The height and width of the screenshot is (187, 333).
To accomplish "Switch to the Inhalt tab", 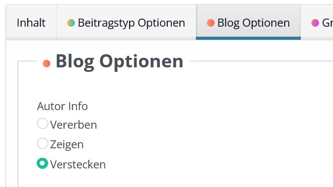I will 31,23.
